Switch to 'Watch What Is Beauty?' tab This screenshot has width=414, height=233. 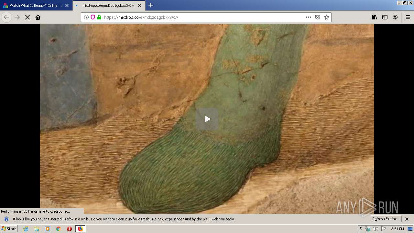point(36,6)
